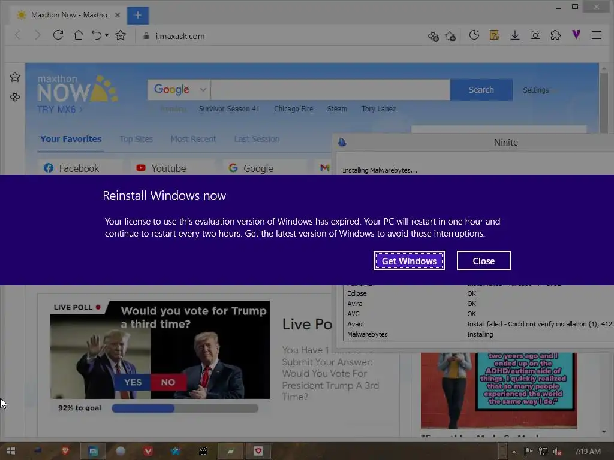Image resolution: width=614 pixels, height=460 pixels.
Task: Select the Your Favorites tab
Action: [x=71, y=139]
